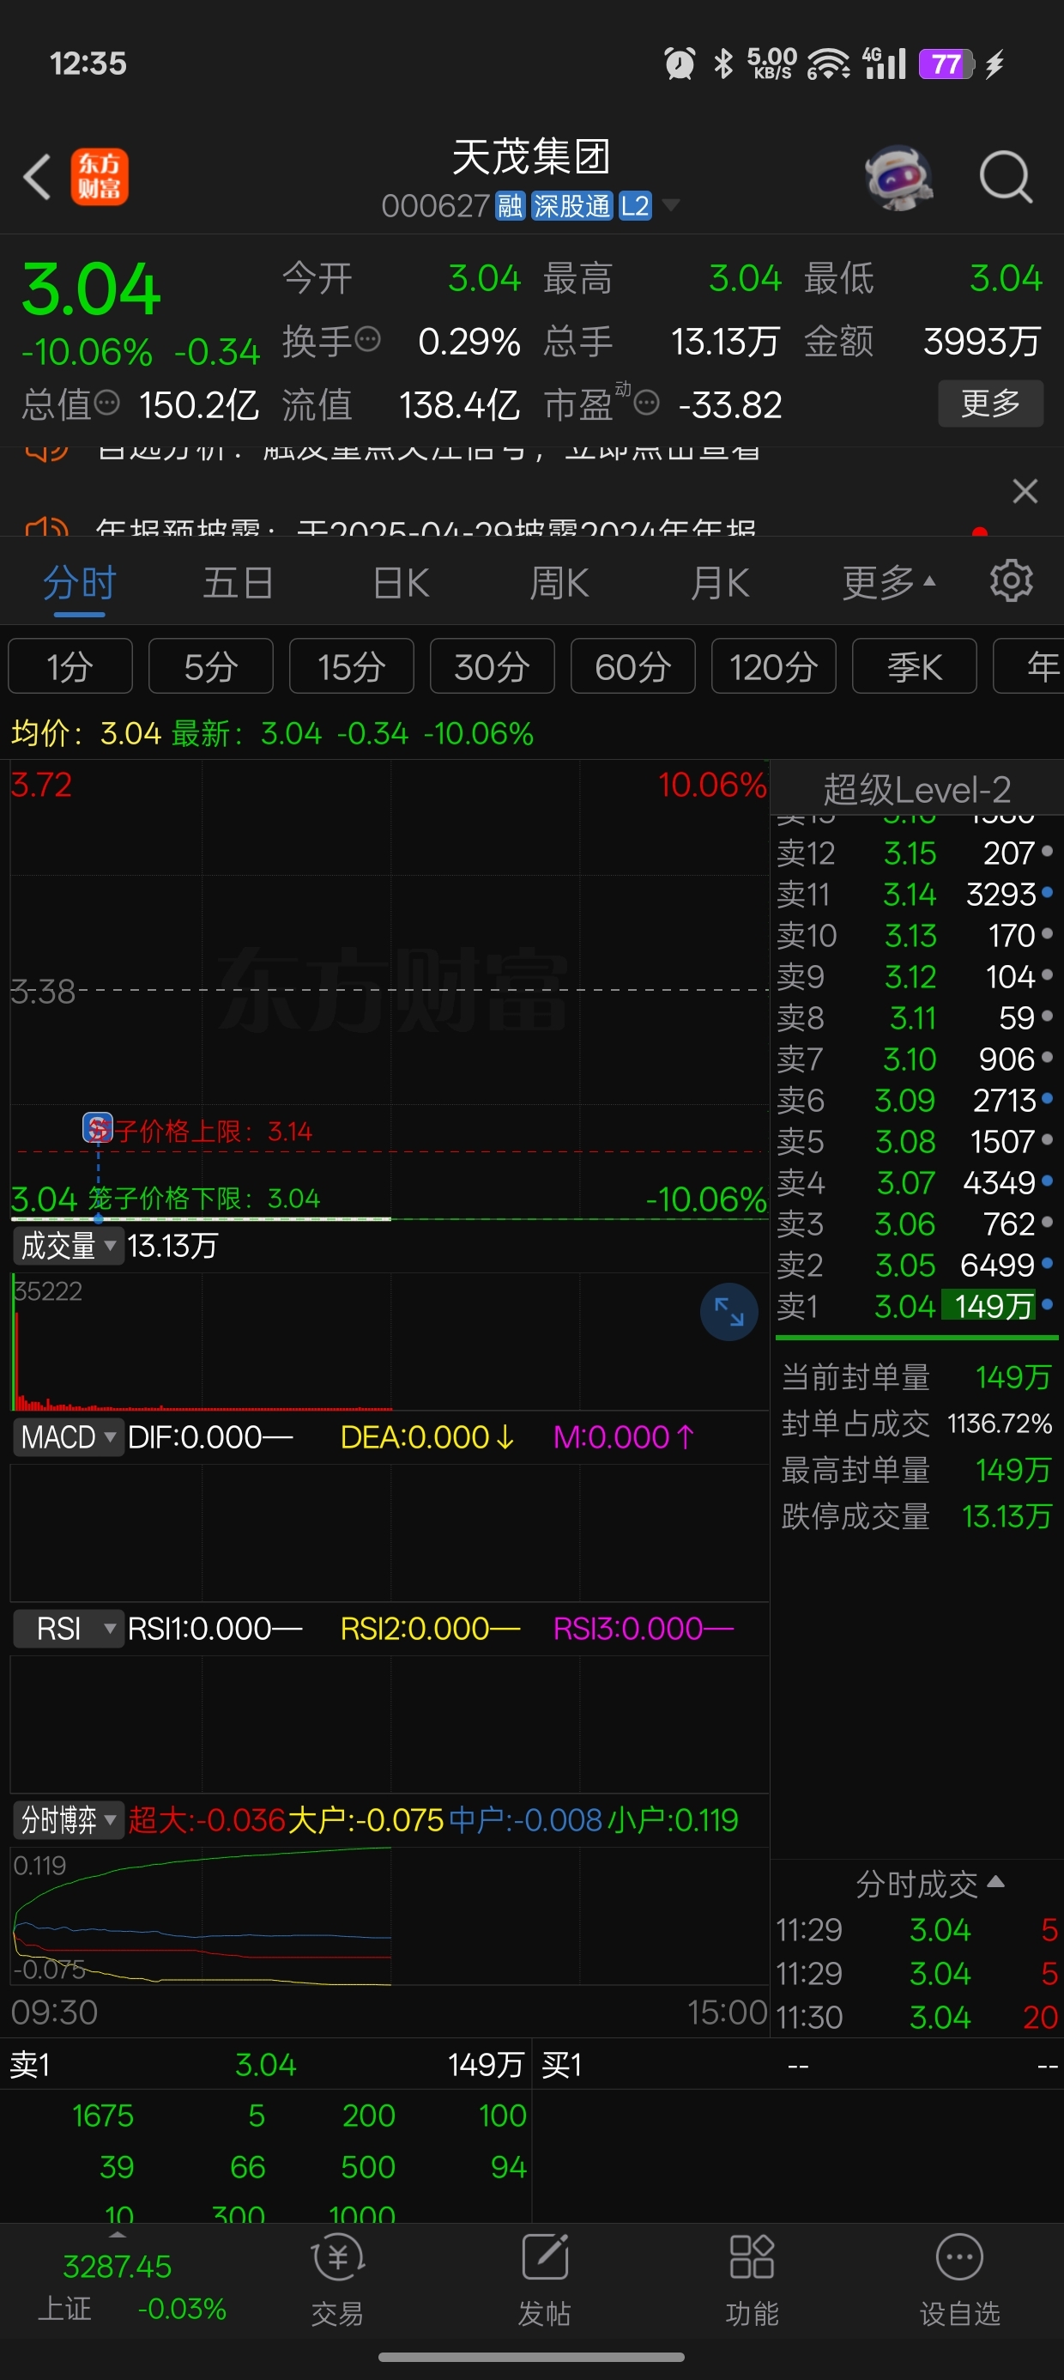Choose the 1分 period button
Viewport: 1064px width, 2380px height.
(x=70, y=665)
